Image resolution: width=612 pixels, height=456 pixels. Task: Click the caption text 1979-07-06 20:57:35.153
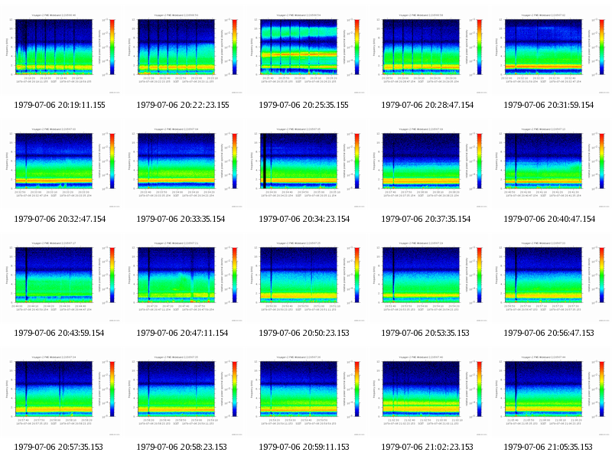coord(59,447)
